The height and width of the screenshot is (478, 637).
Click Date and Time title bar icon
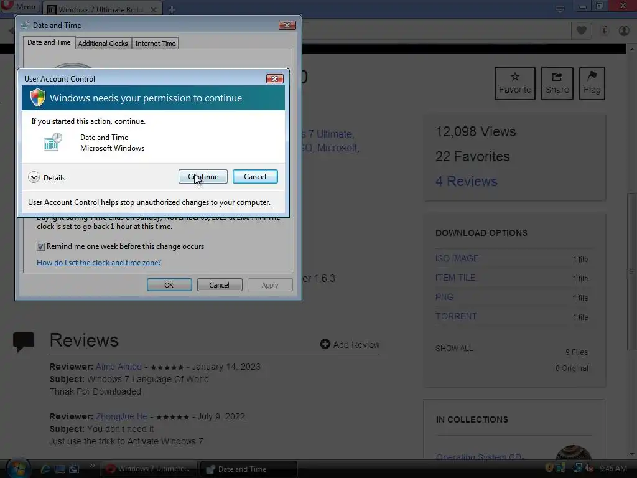tap(25, 25)
